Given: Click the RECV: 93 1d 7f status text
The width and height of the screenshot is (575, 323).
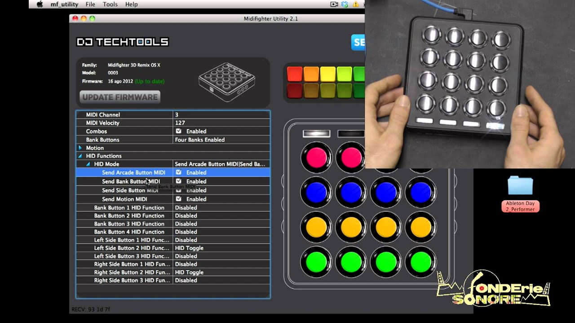Looking at the screenshot, I should (x=91, y=310).
